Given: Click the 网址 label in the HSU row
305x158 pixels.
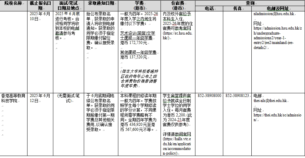Looking at the screenshot, I should pos(257,24).
